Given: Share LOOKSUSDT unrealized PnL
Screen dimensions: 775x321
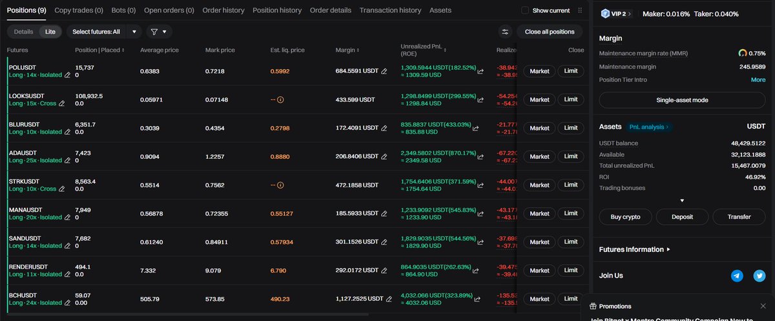Looking at the screenshot, I should click(x=480, y=99).
